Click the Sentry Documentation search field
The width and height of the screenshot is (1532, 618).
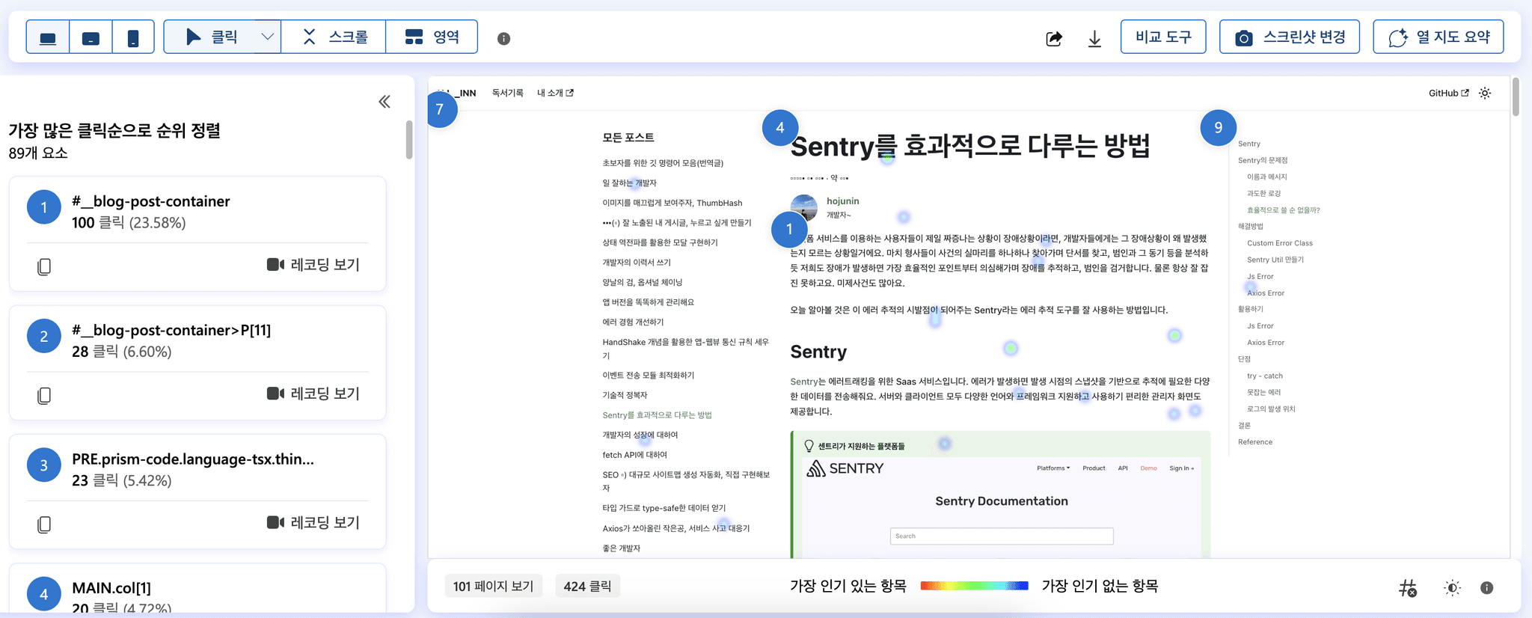coord(1002,536)
